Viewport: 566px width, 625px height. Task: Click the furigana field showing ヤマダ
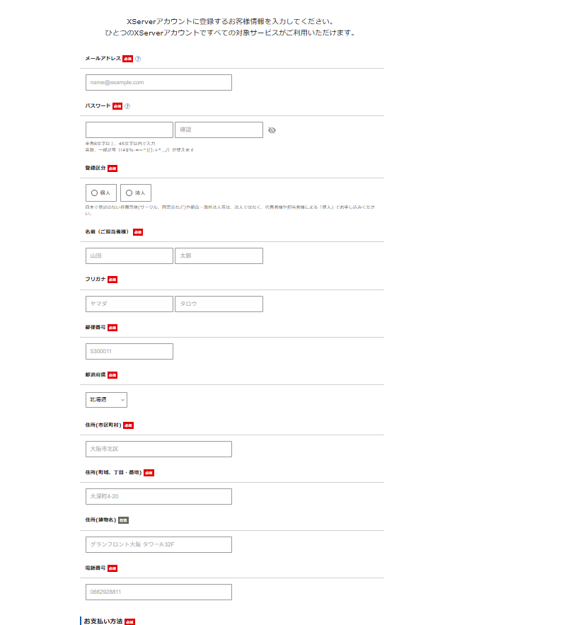pyautogui.click(x=129, y=304)
